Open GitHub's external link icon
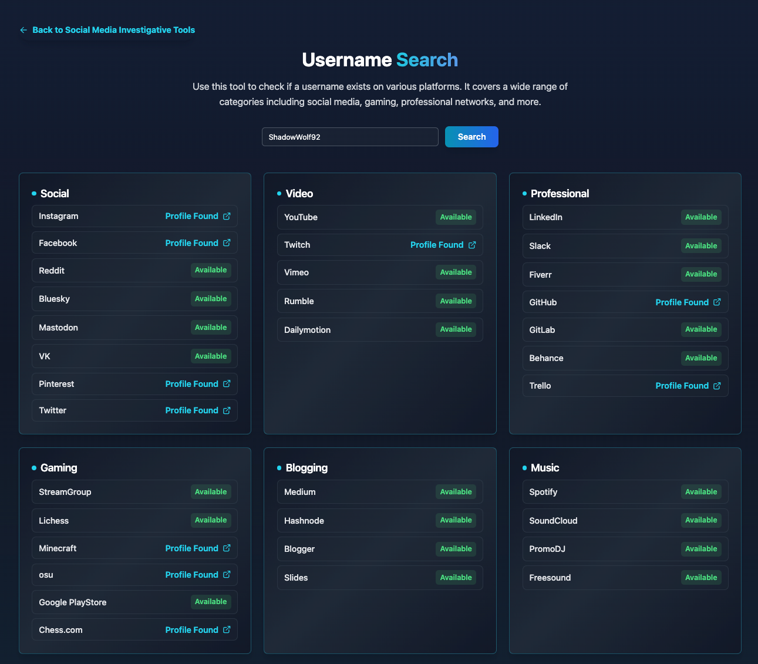Image resolution: width=758 pixels, height=664 pixels. click(717, 302)
